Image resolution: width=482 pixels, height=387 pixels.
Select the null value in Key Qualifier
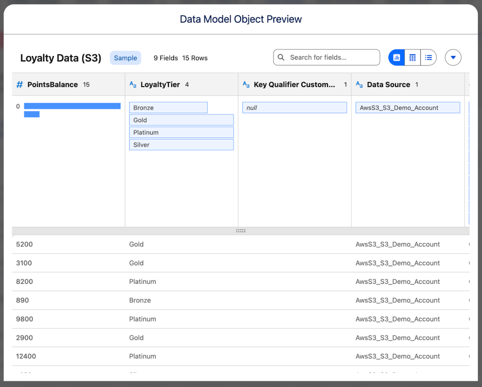point(295,108)
